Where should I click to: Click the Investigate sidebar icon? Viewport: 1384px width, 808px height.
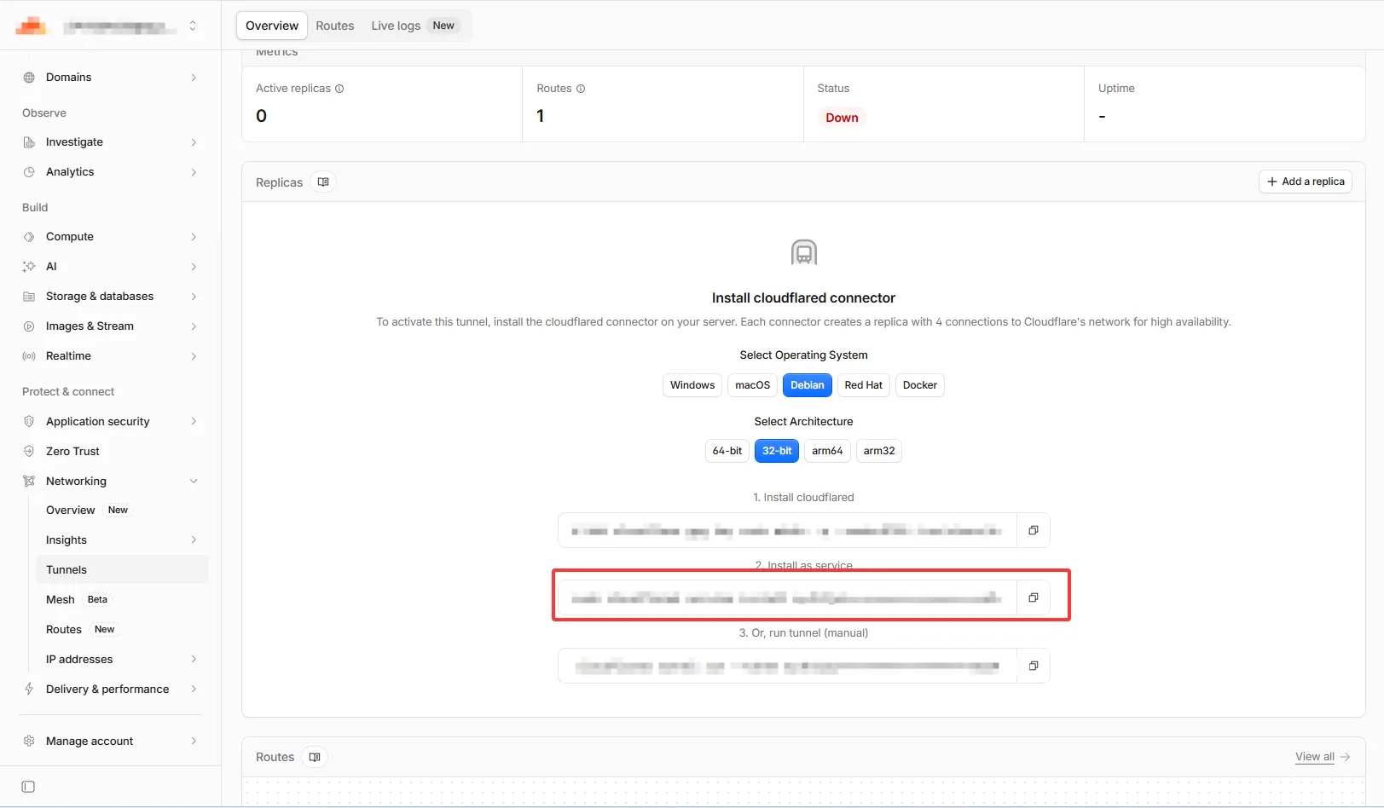click(x=29, y=142)
